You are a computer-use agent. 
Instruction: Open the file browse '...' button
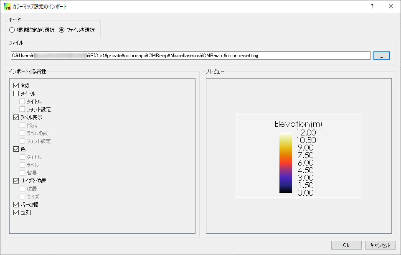click(x=381, y=56)
